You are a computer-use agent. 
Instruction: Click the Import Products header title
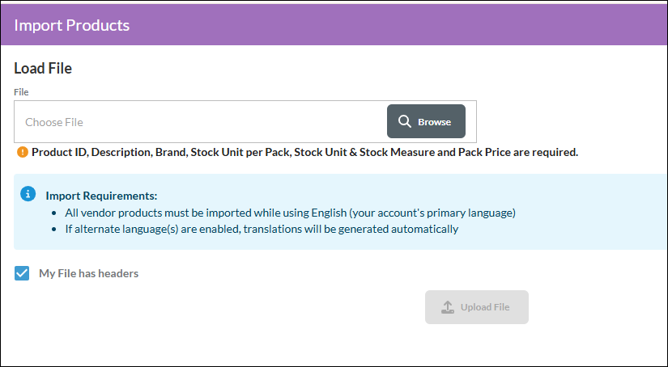[71, 25]
